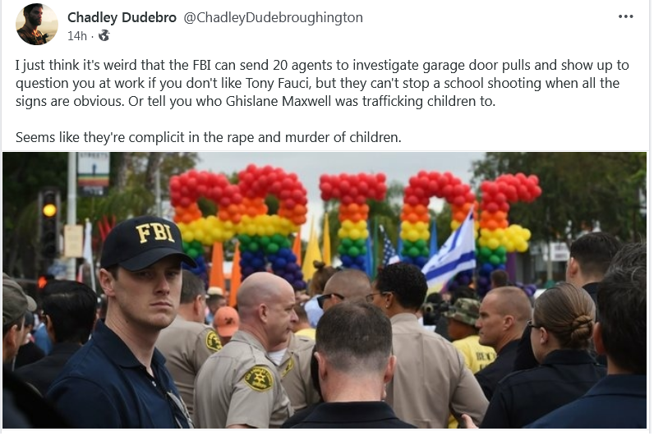Screen dimensions: 654x436
Task: Click the Chadley Dudebro display name
Action: 122,17
